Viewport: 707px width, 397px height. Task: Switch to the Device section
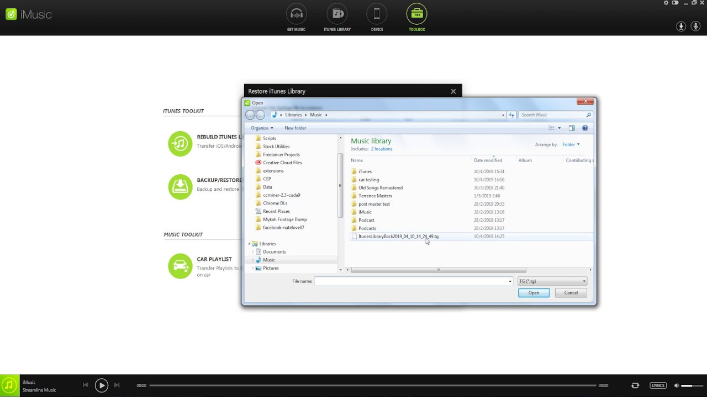coord(377,18)
